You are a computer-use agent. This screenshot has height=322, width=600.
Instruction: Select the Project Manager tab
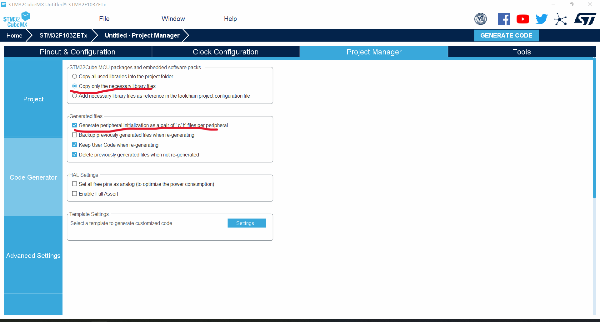coord(374,52)
